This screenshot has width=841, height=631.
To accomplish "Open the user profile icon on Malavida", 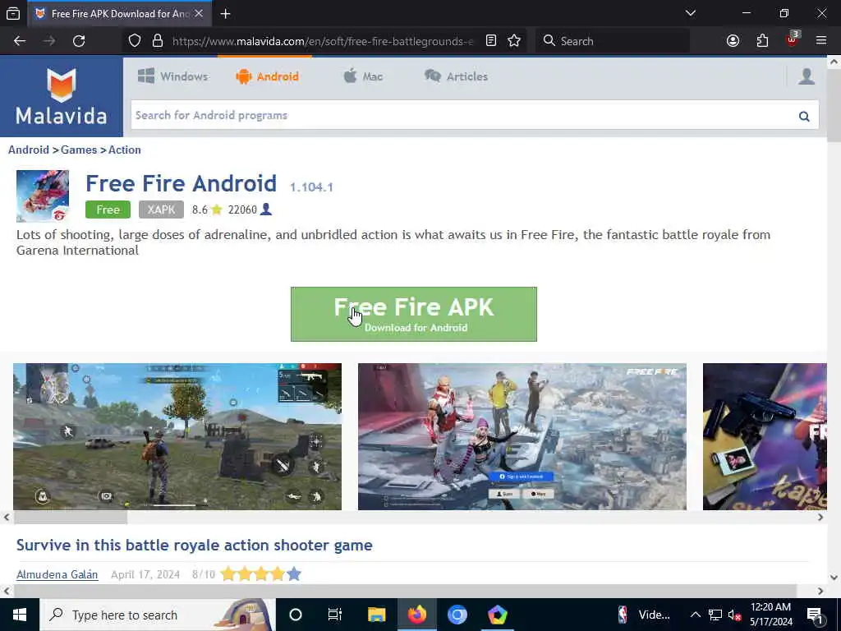I will point(807,76).
